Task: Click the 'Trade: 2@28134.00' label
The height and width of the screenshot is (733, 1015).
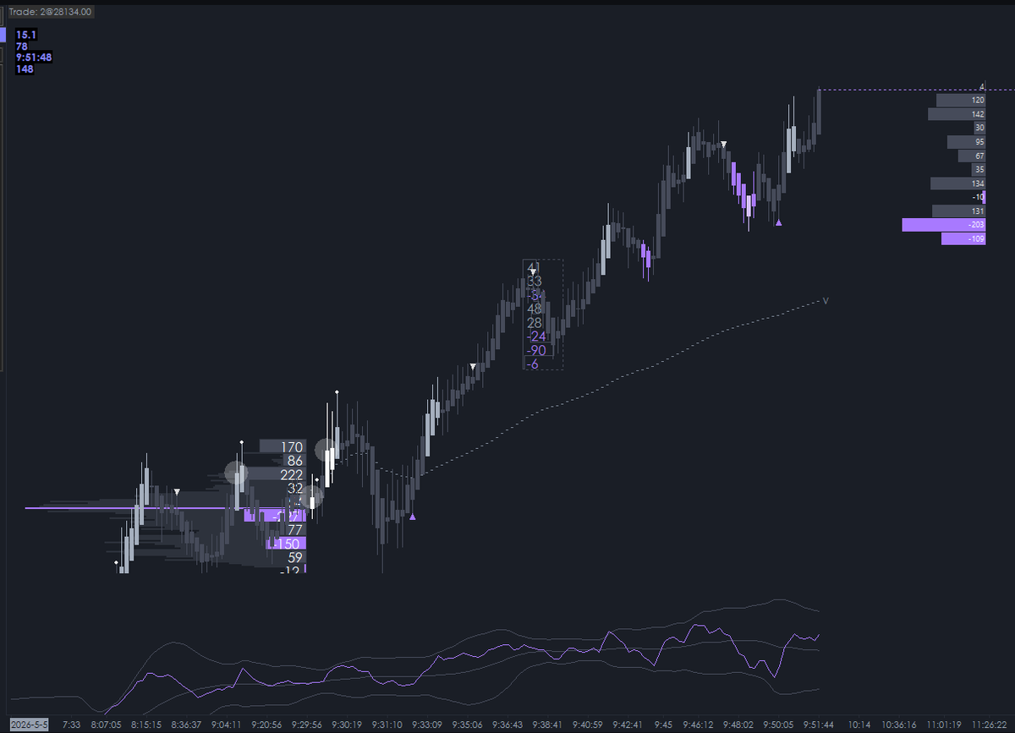Action: (48, 12)
